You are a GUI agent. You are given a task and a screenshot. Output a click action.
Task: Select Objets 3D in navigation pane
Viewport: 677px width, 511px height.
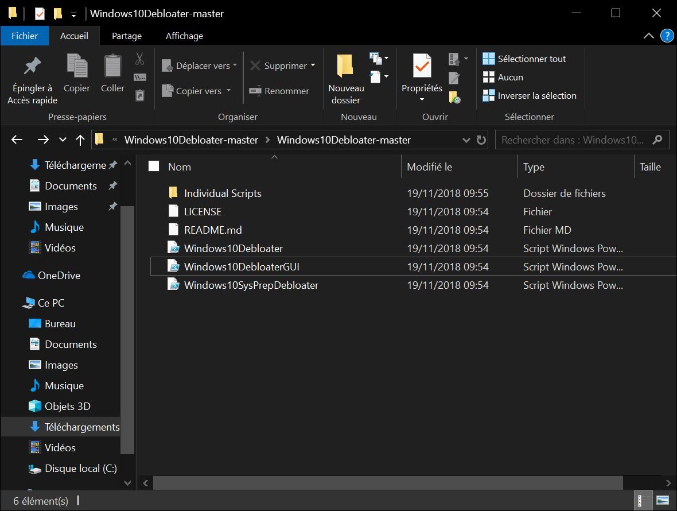coord(59,406)
